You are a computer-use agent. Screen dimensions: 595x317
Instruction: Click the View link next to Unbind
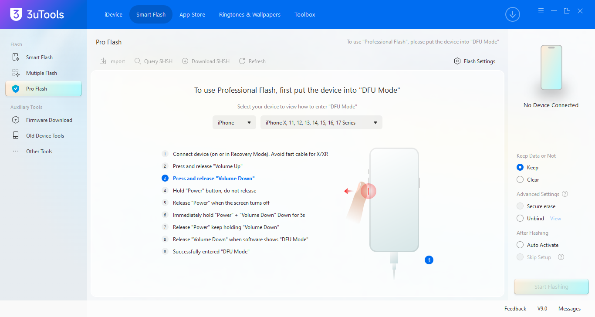coord(555,219)
